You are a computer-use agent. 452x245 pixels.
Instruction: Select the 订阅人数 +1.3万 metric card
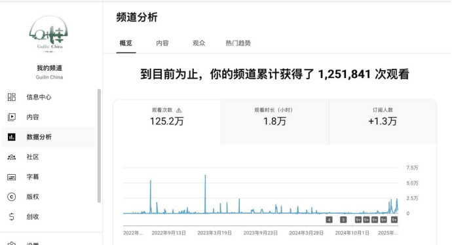pyautogui.click(x=383, y=122)
